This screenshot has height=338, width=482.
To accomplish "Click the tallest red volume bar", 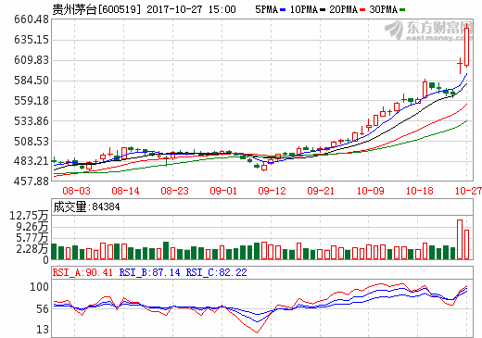I will tap(460, 239).
